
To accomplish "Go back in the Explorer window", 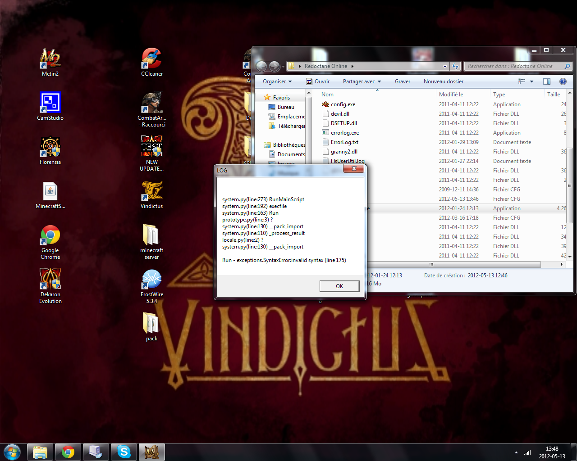I will tap(261, 66).
